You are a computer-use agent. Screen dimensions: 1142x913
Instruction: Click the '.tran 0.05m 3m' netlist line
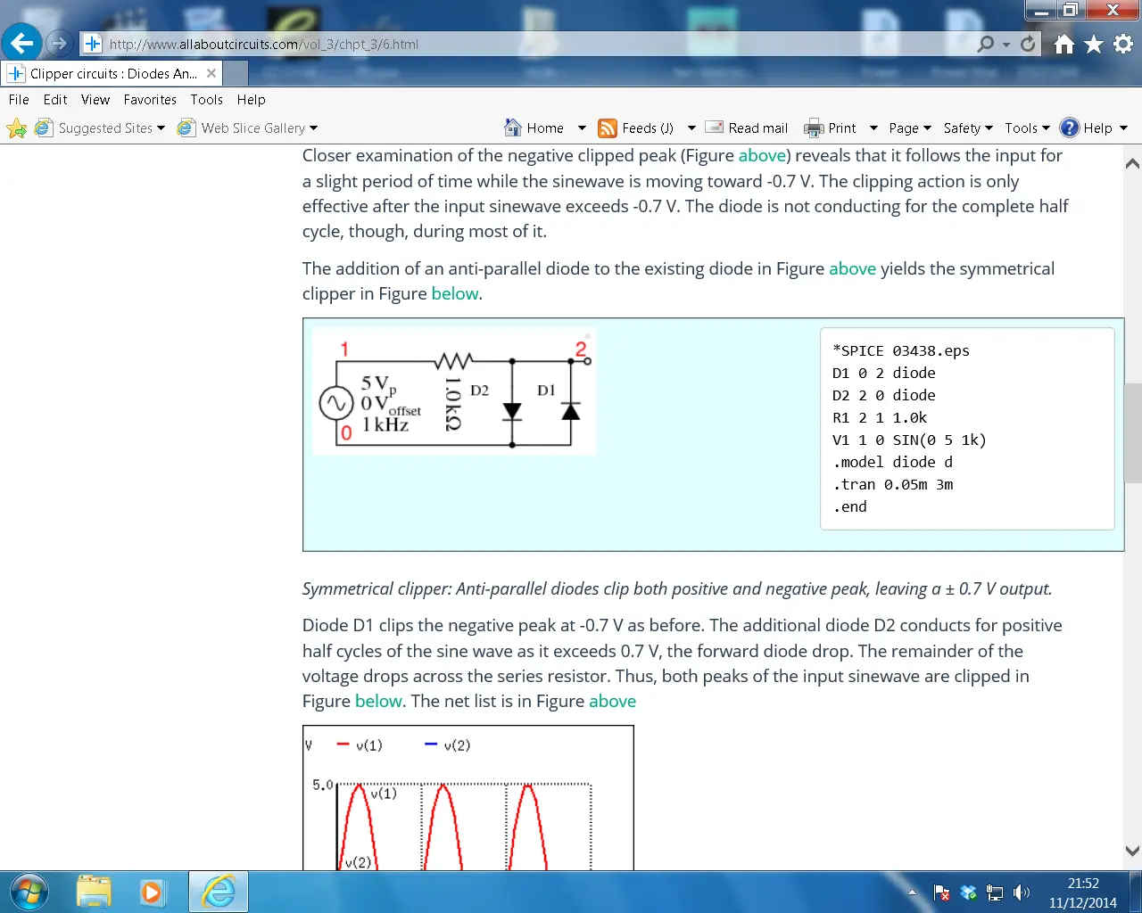(x=893, y=484)
